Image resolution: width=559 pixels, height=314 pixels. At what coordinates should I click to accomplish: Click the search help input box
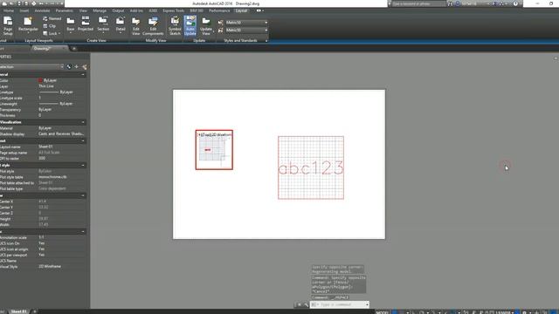[x=418, y=3]
